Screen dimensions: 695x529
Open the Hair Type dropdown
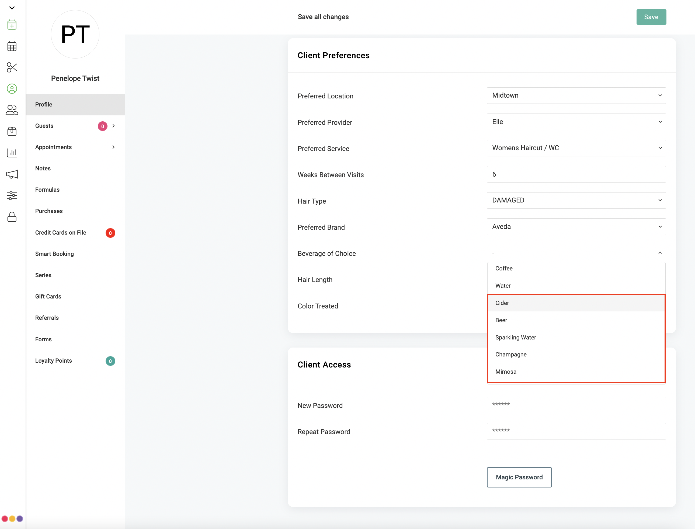pyautogui.click(x=576, y=200)
